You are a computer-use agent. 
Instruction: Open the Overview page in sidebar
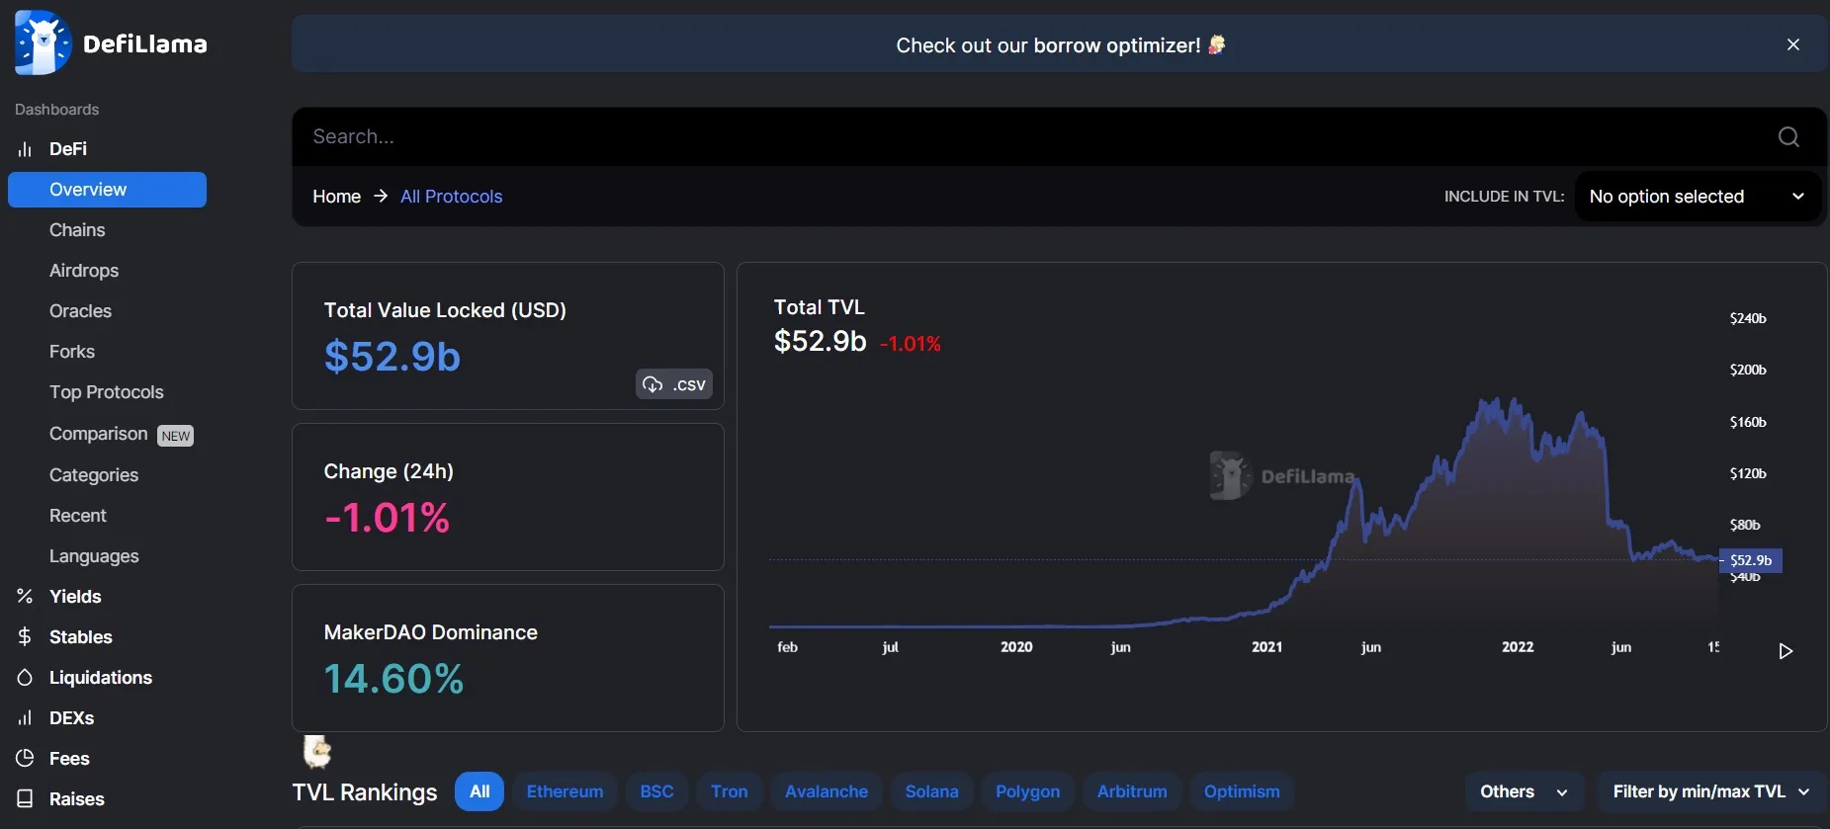pos(107,190)
